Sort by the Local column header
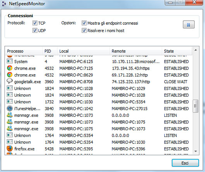 click(x=84, y=51)
